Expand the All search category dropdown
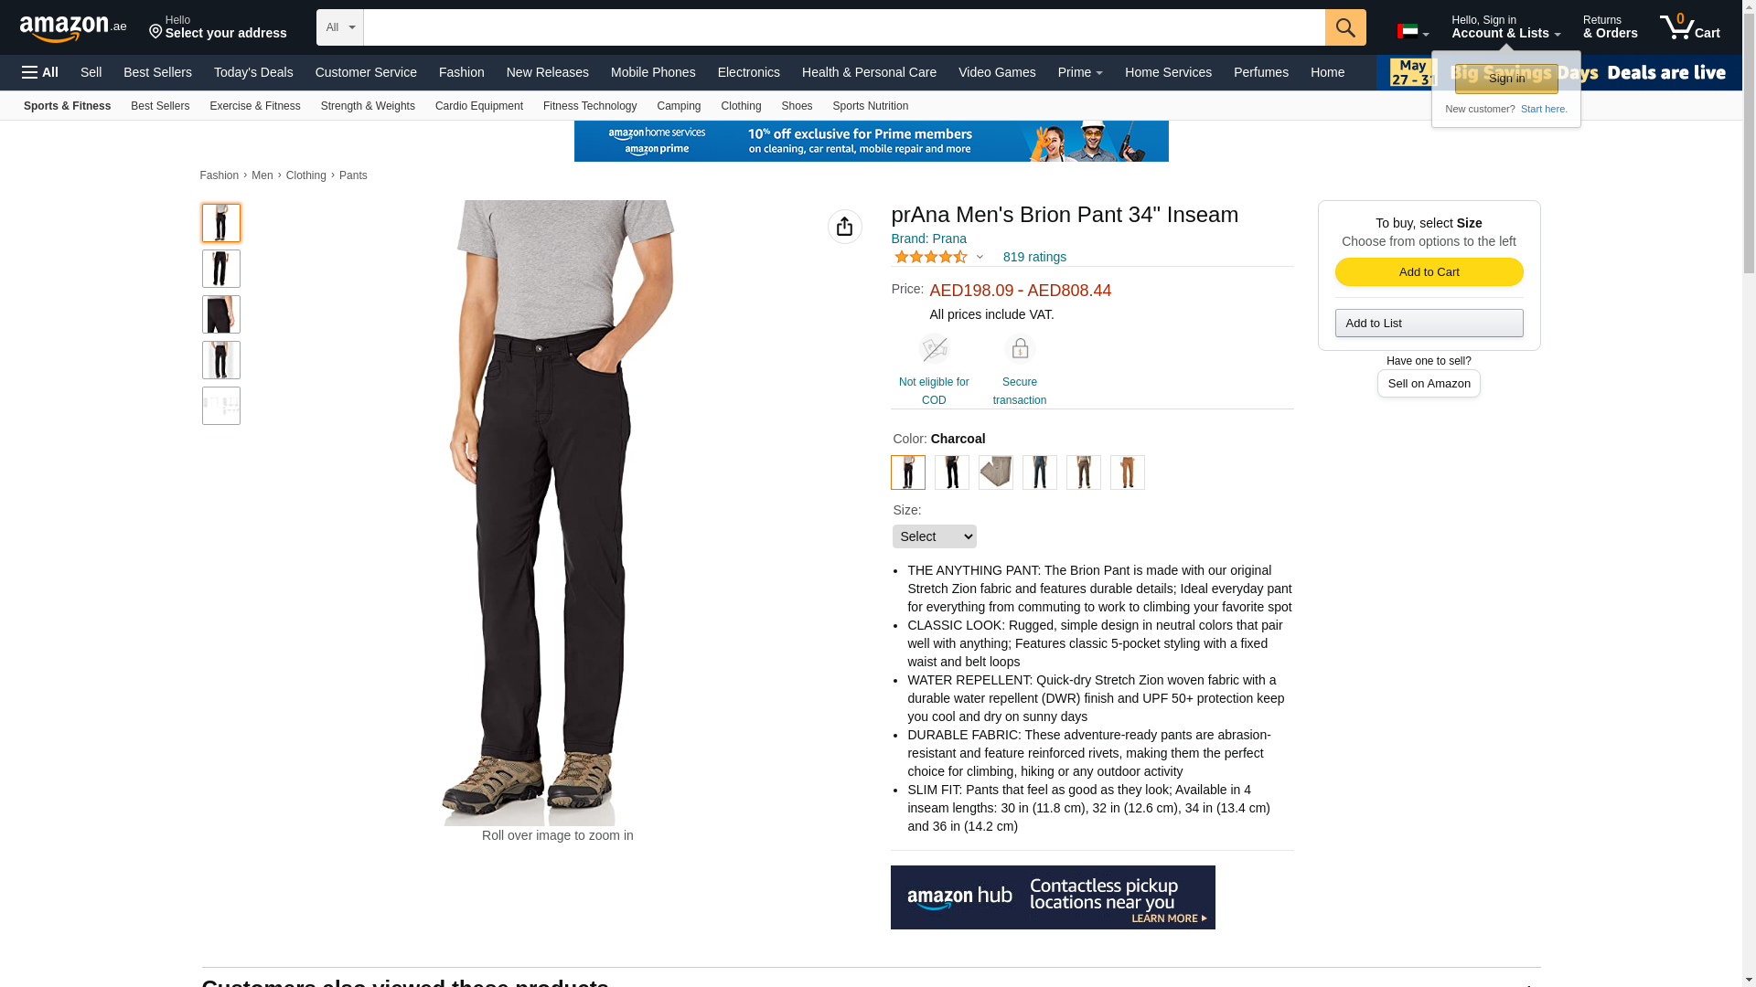The height and width of the screenshot is (987, 1756). (x=340, y=27)
